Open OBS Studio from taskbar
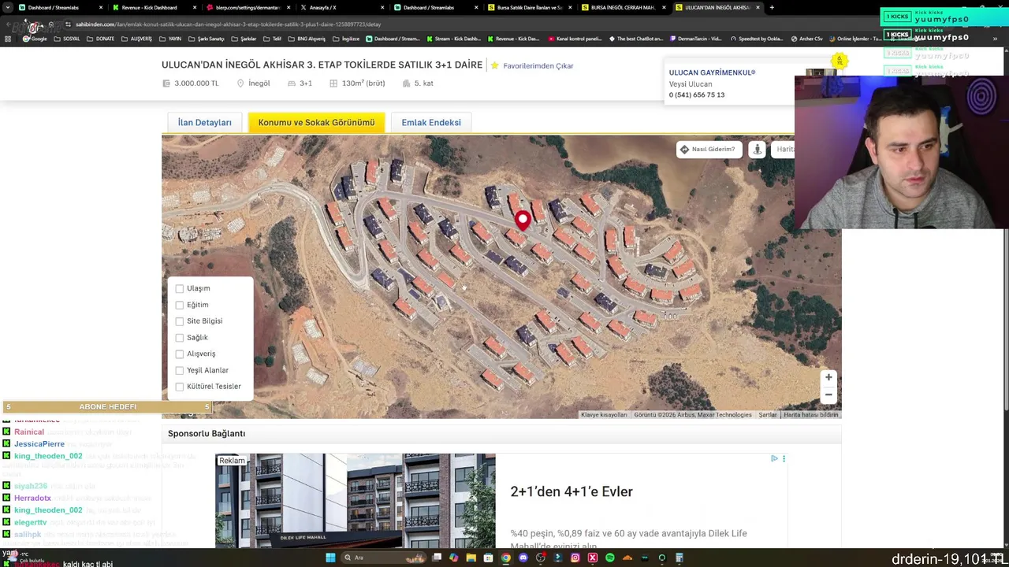Screen dimensions: 1009x567 [x=540, y=558]
